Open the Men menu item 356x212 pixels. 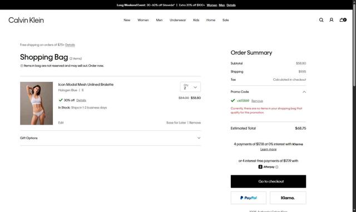point(159,20)
